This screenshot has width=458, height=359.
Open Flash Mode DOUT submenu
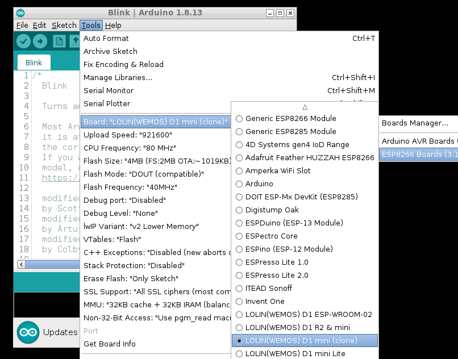click(156, 174)
